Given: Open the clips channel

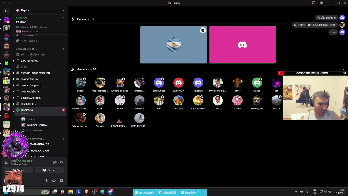Looking at the screenshot, I should (40, 67).
